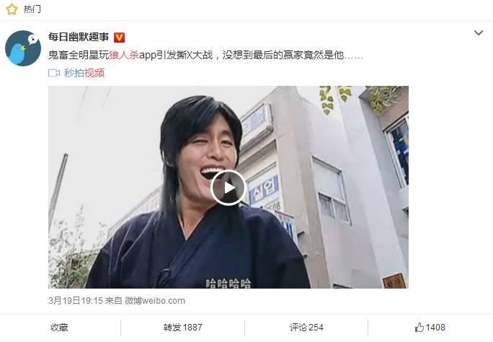Play the video with the circular play button
Screen dimensions: 493x342
(x=228, y=188)
